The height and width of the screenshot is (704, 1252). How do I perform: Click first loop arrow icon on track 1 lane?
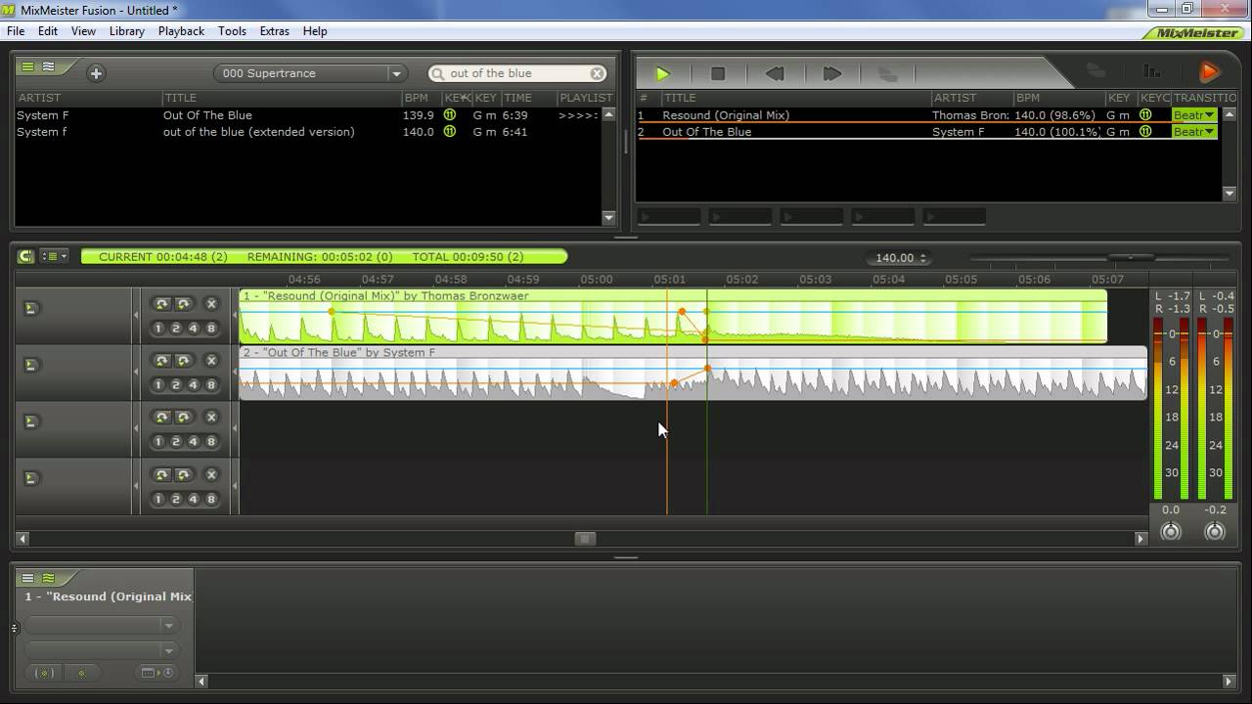(162, 304)
